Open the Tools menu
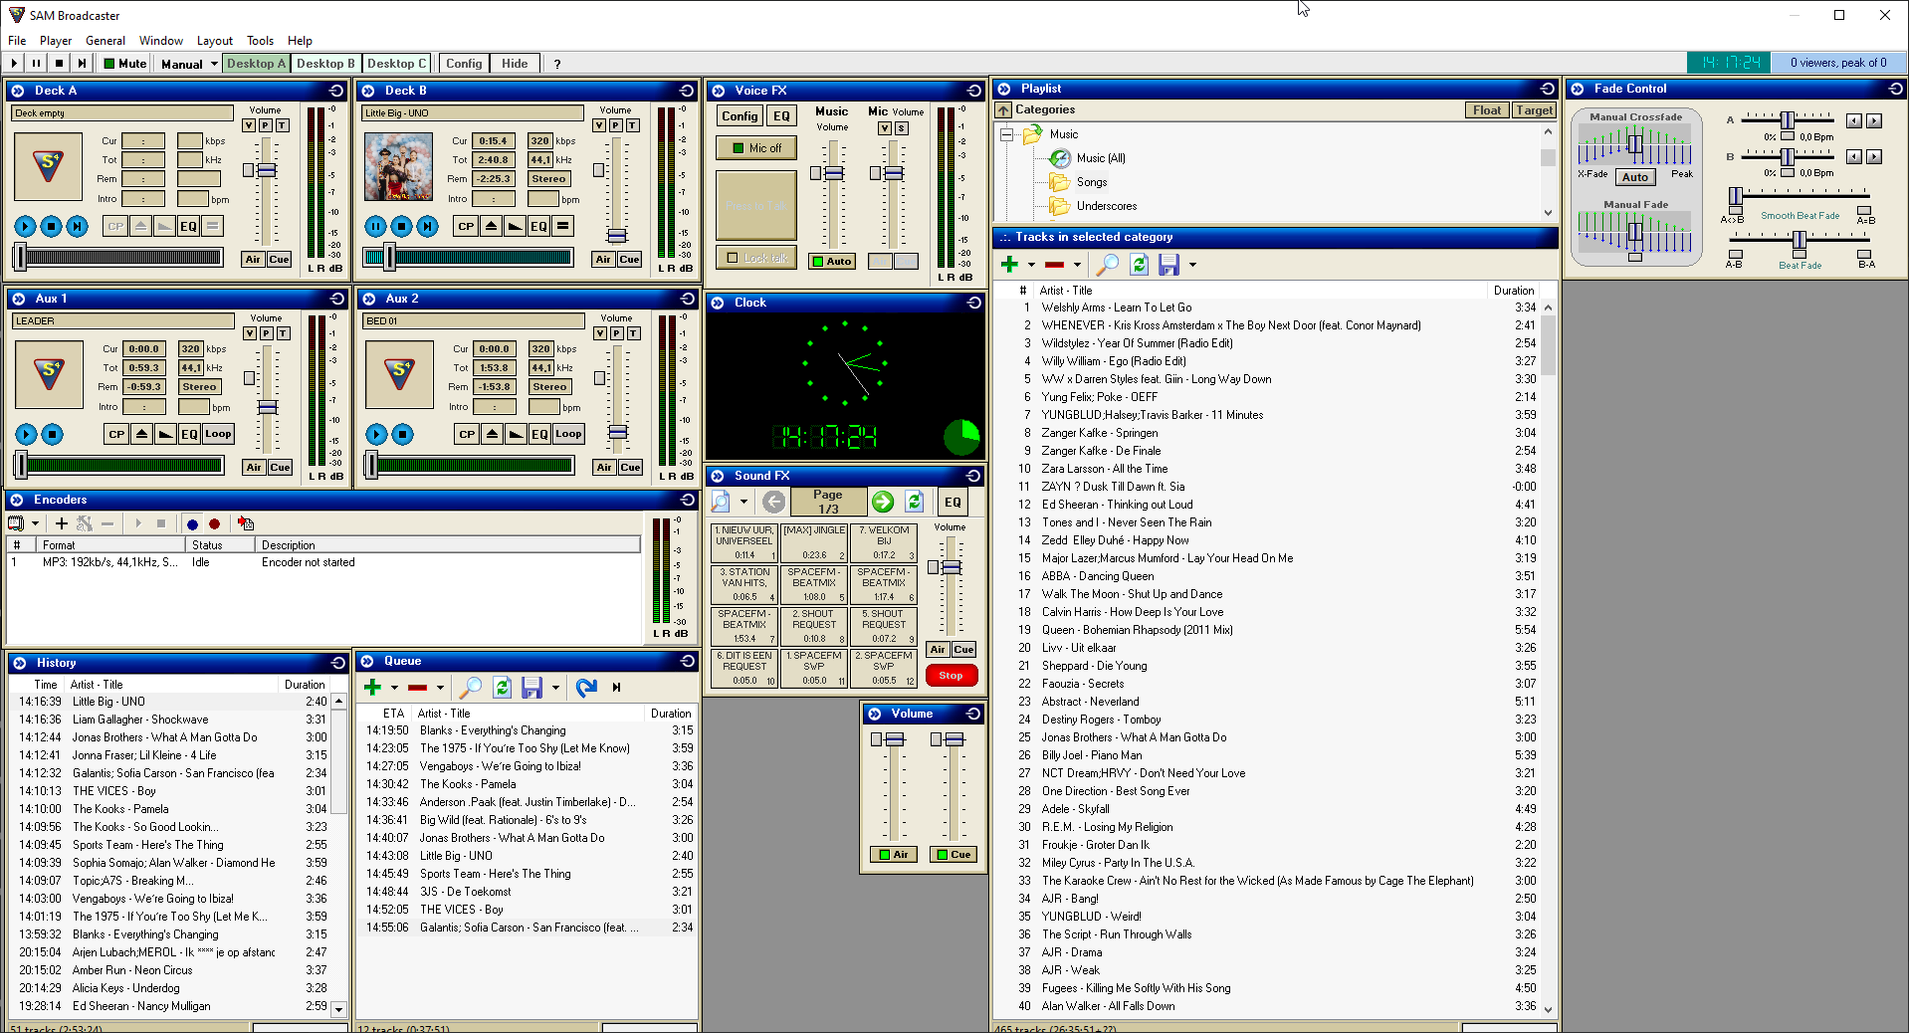The height and width of the screenshot is (1033, 1909). [260, 41]
